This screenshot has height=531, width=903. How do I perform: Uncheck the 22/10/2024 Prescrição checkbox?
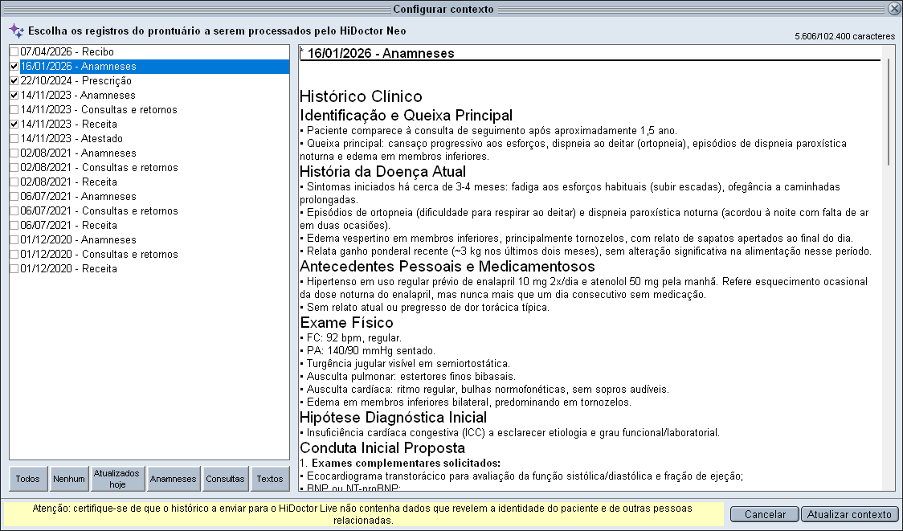tap(14, 80)
